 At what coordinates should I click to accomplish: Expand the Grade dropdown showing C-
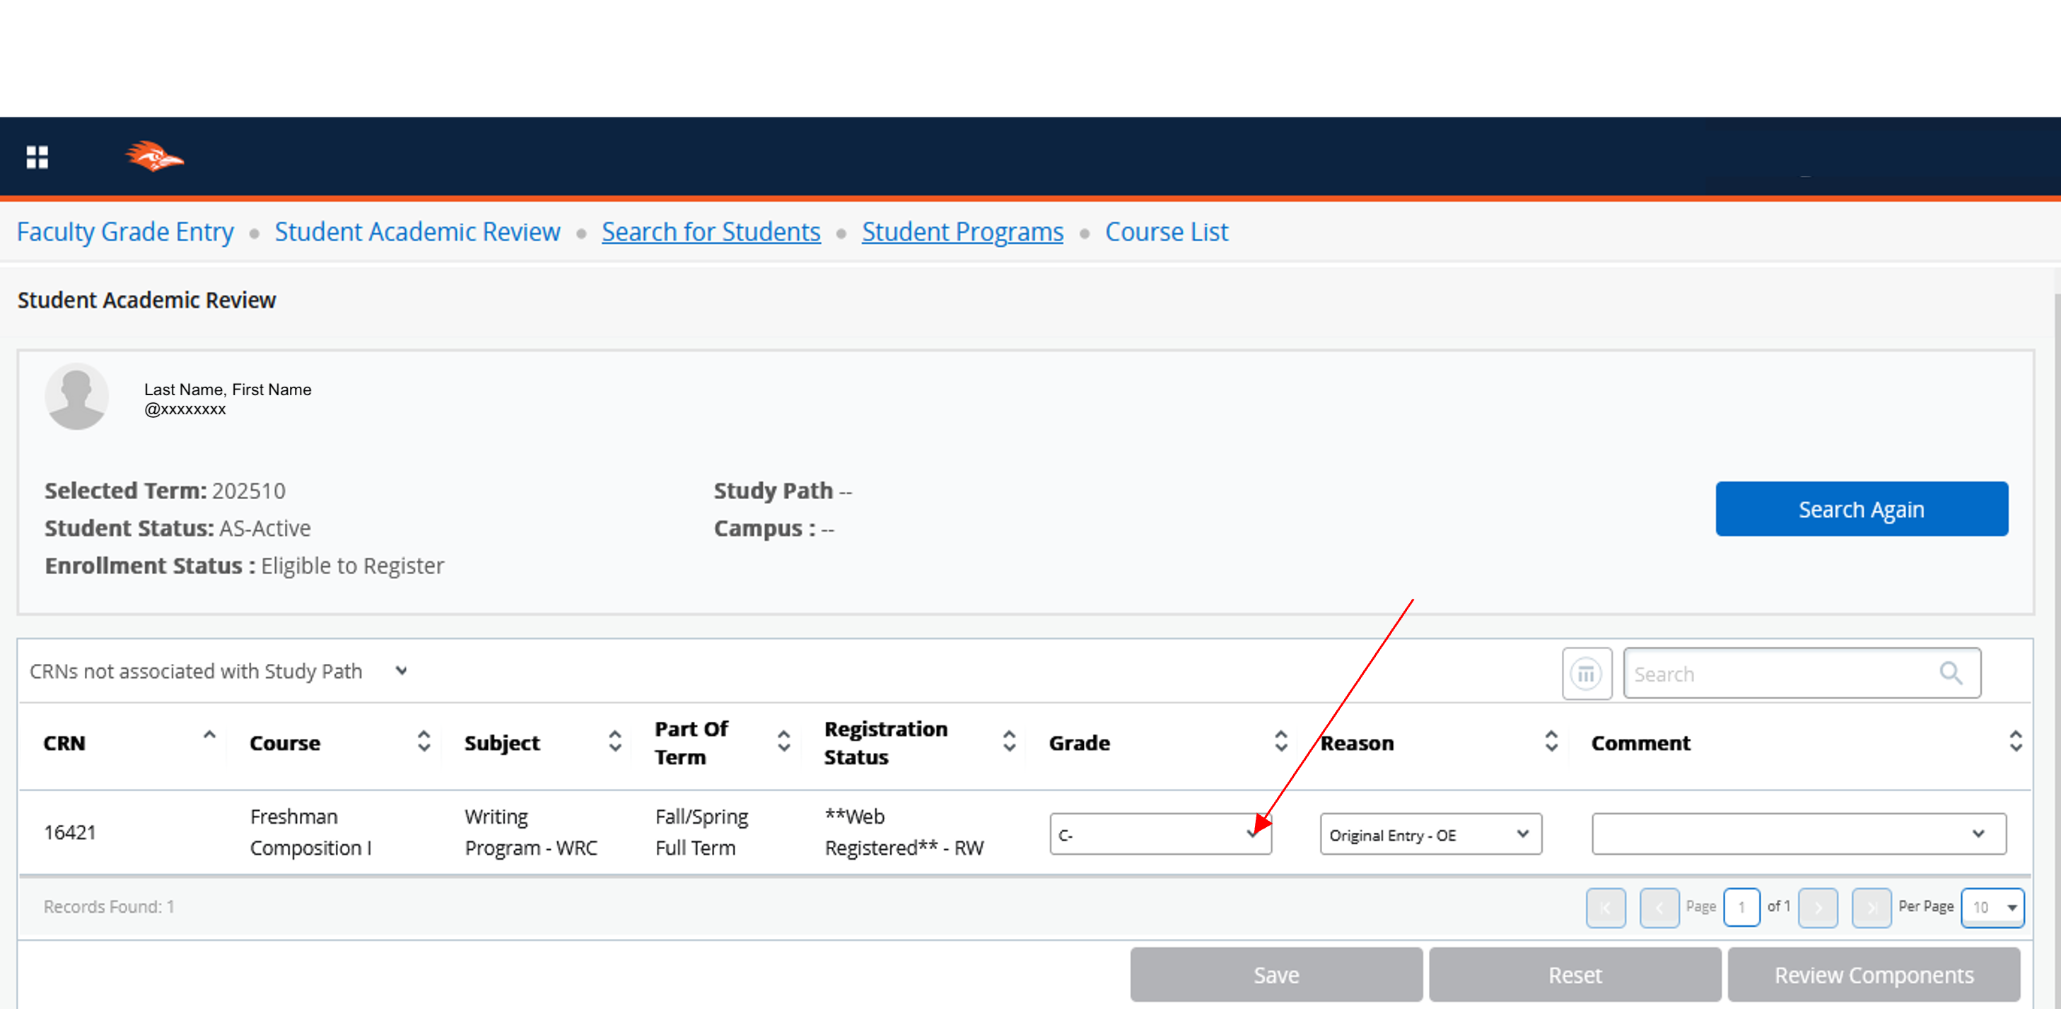coord(1160,834)
